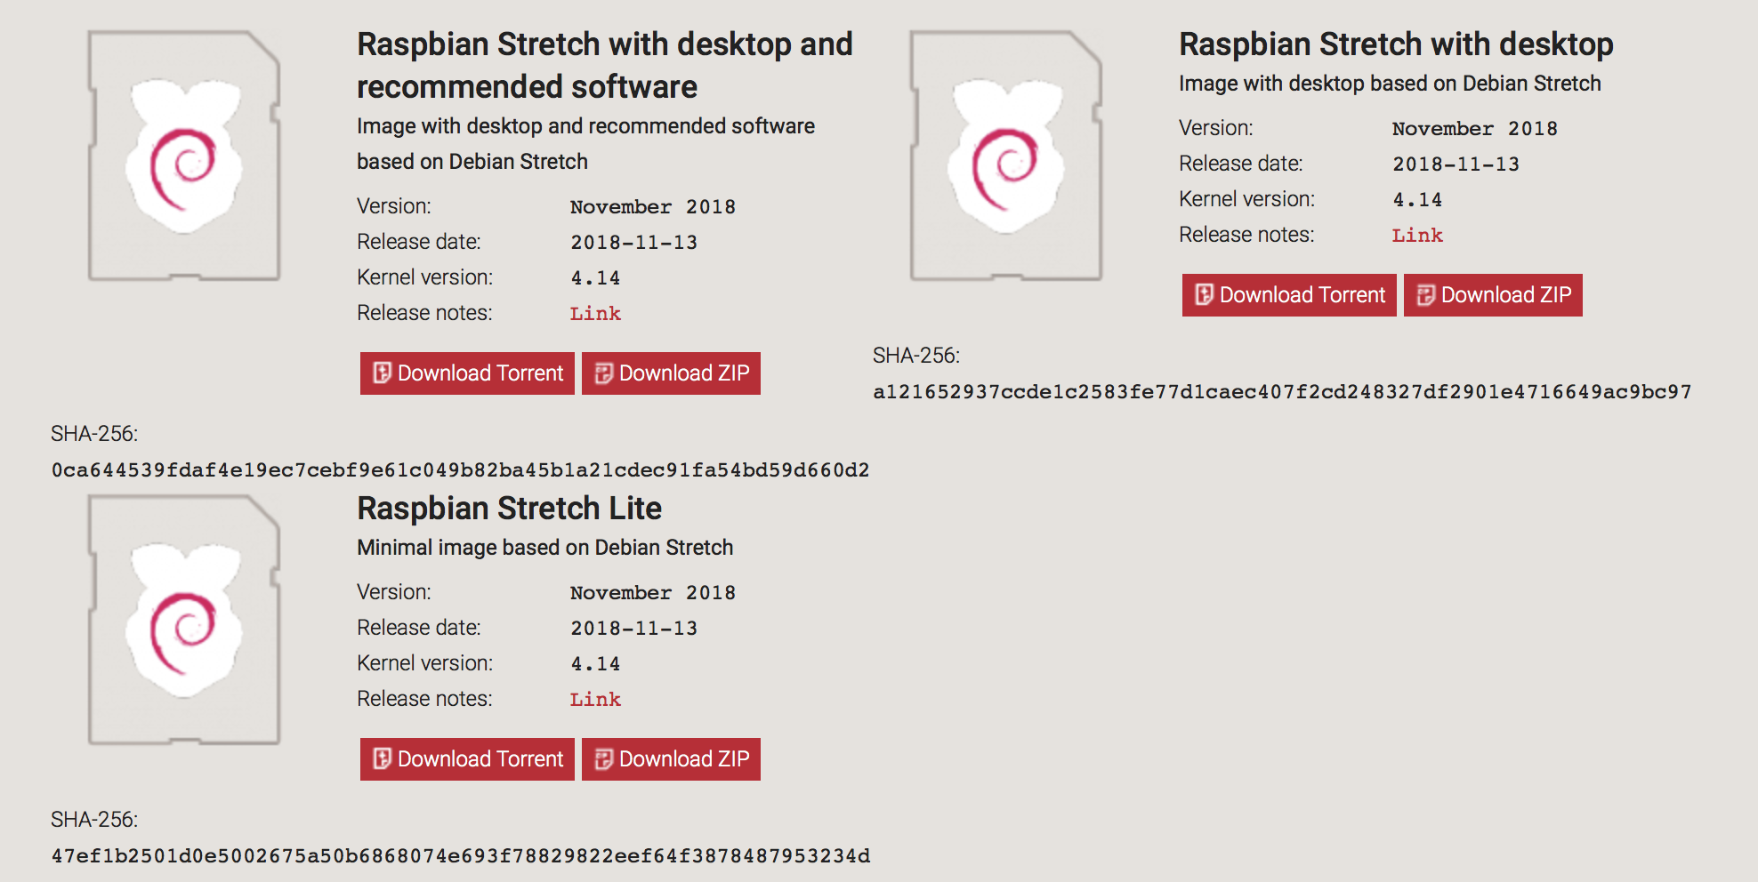This screenshot has width=1758, height=882.
Task: Click torrent icon for recommended software edition download
Action: pos(383,373)
